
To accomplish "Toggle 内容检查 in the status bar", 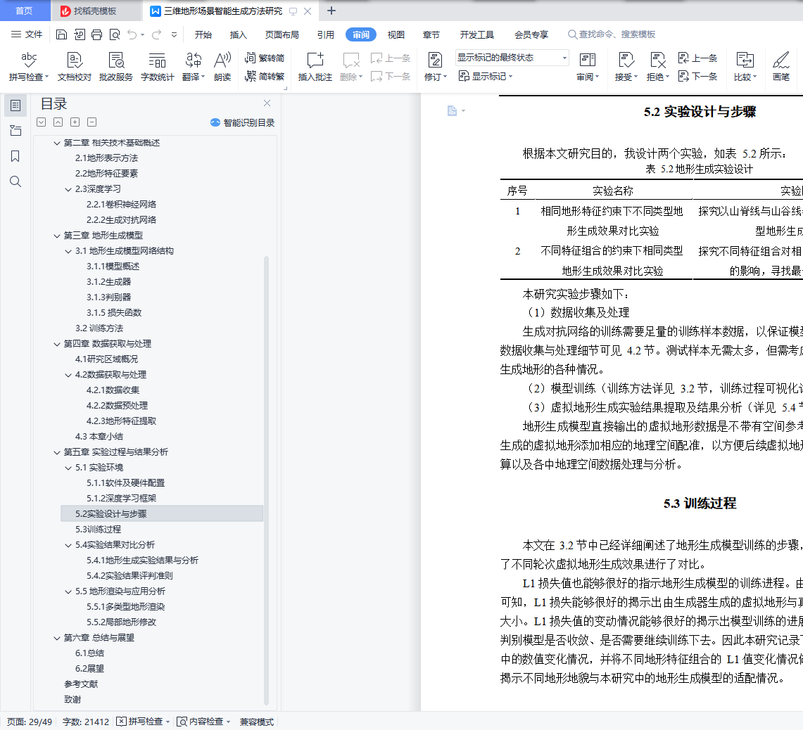I will click(x=203, y=722).
